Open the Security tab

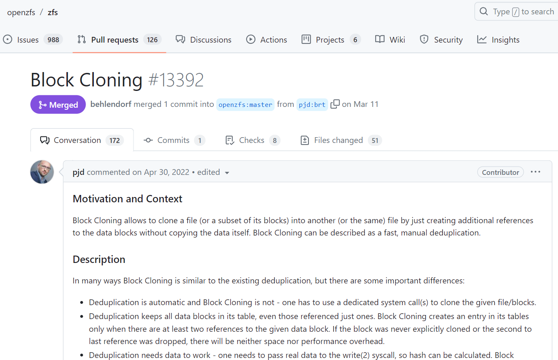[441, 40]
